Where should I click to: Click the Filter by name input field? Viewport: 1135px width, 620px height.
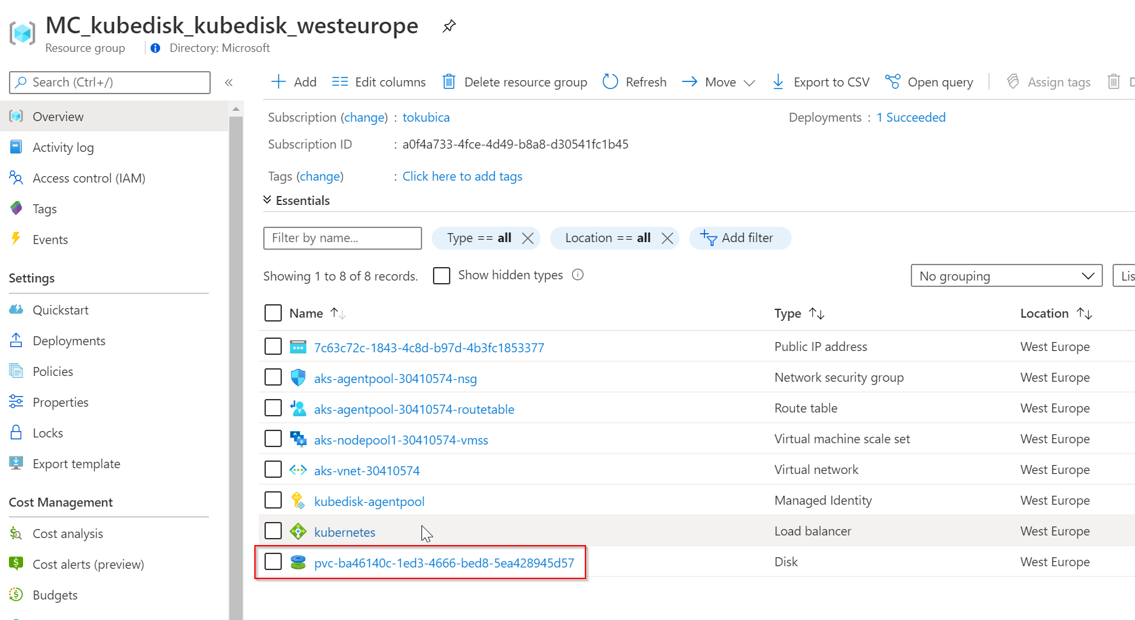(342, 238)
